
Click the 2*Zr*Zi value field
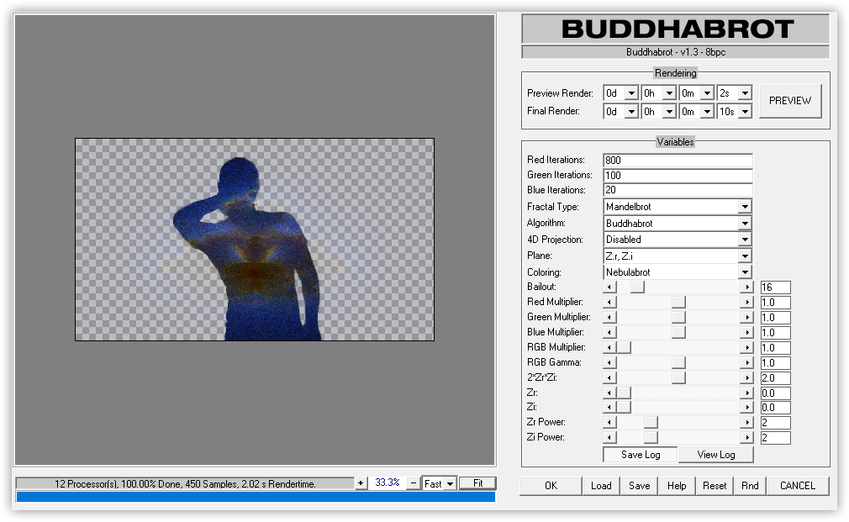pyautogui.click(x=775, y=378)
